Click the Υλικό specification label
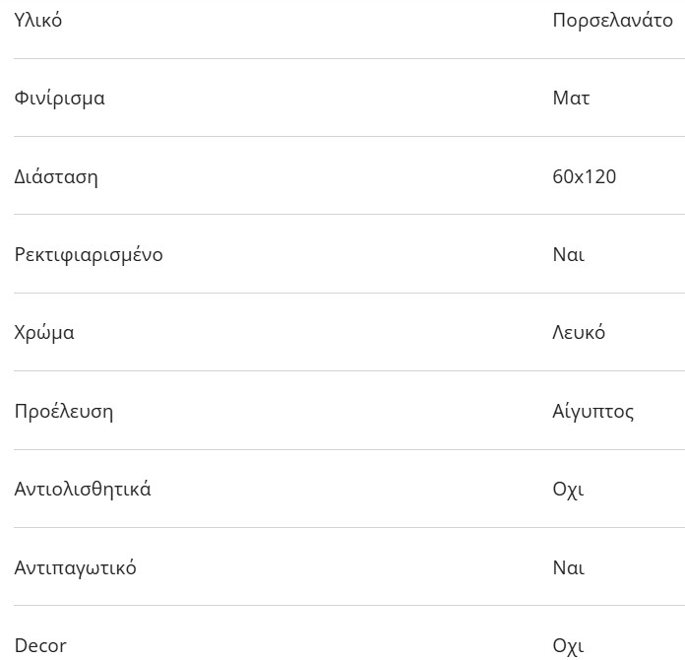The image size is (685, 660). tap(38, 20)
